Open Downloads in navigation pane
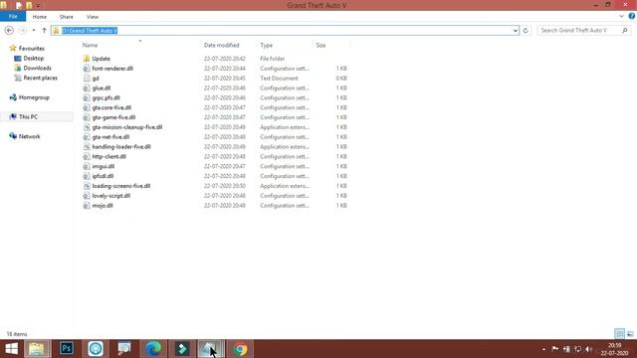The width and height of the screenshot is (637, 358). (x=37, y=68)
